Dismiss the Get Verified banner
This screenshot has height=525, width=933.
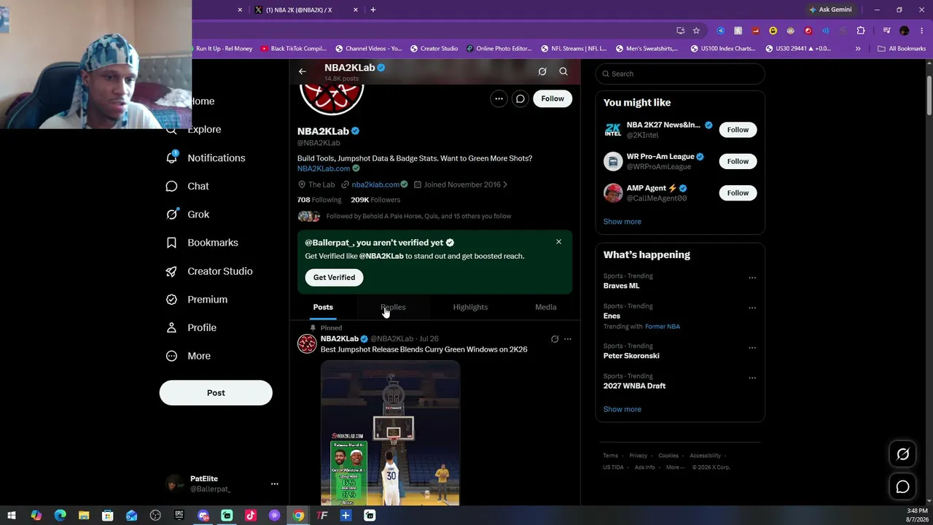559,241
